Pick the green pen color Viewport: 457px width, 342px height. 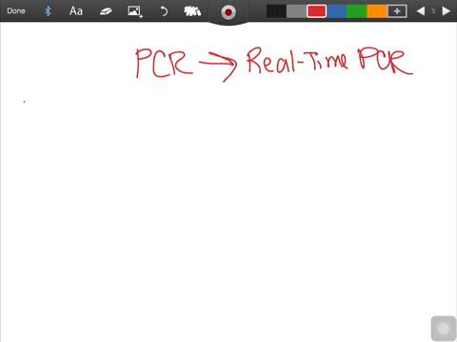pos(357,11)
